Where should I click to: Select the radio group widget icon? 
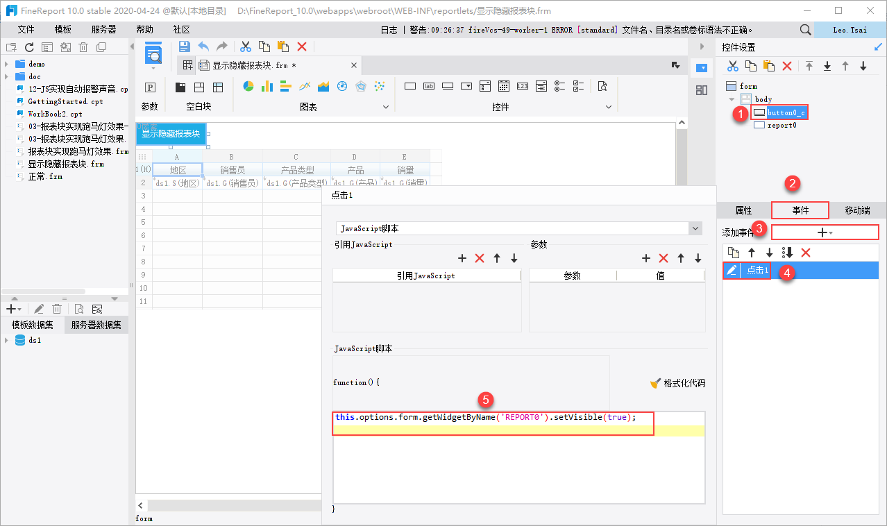coord(560,87)
